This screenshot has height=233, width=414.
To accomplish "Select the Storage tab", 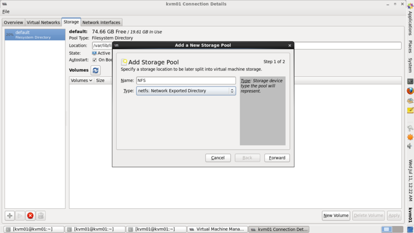I will click(71, 22).
